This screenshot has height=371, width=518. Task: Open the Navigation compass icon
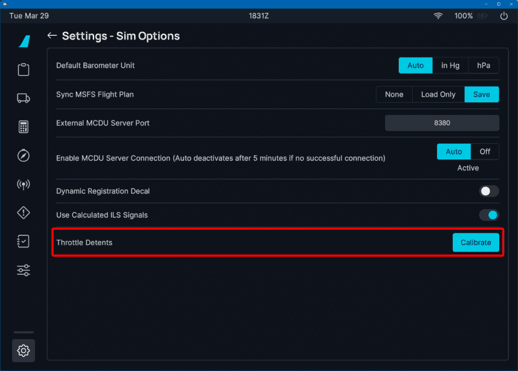(x=23, y=156)
